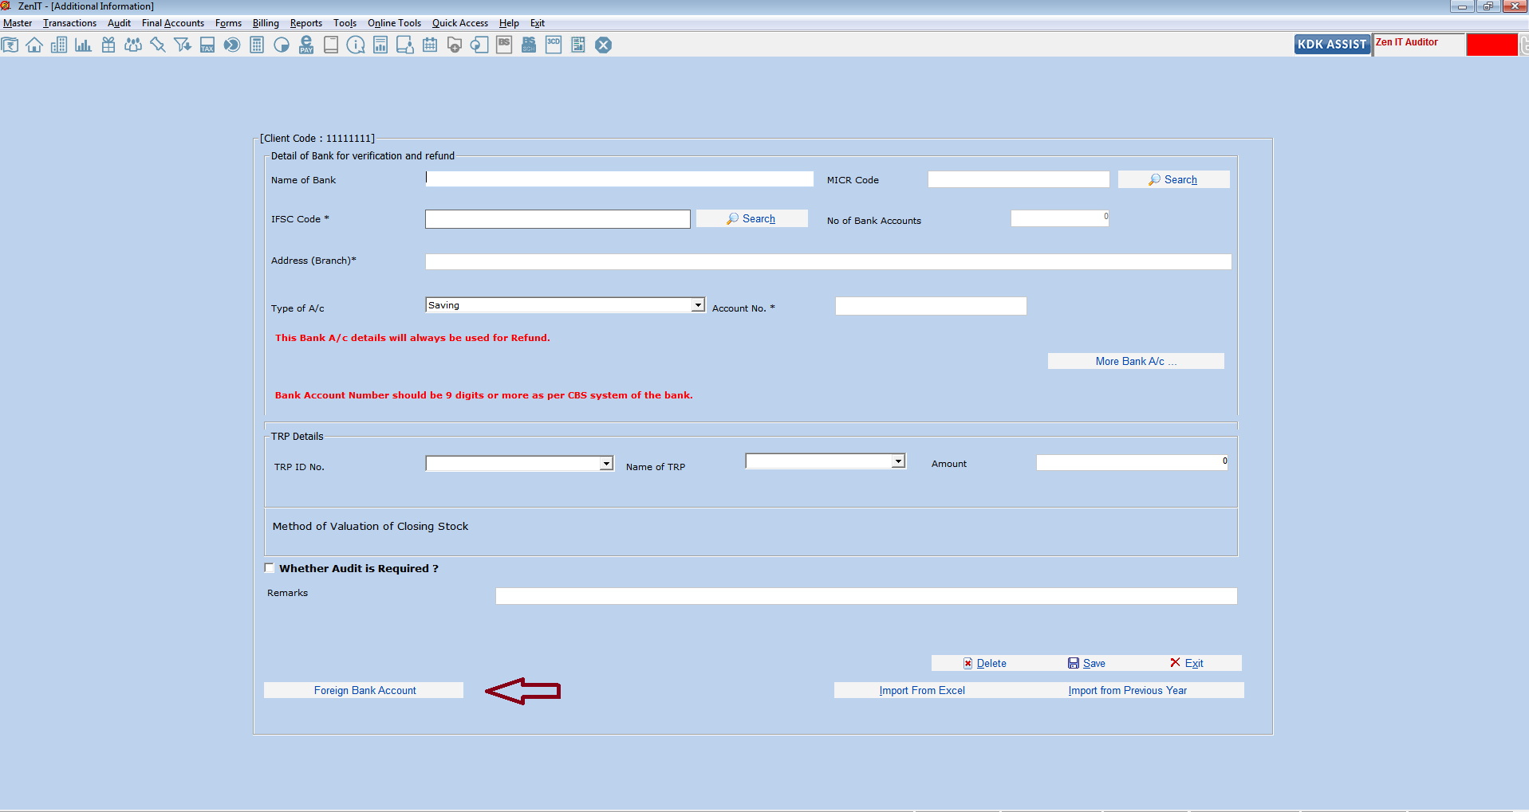The height and width of the screenshot is (812, 1529).
Task: Focus the Remarks field
Action: tap(866, 596)
